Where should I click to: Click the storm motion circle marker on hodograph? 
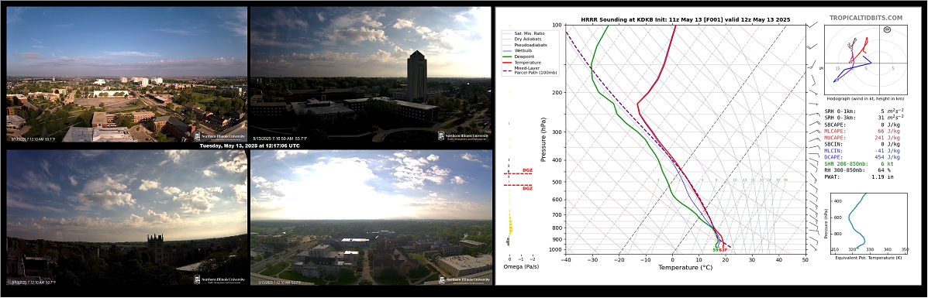pos(887,29)
